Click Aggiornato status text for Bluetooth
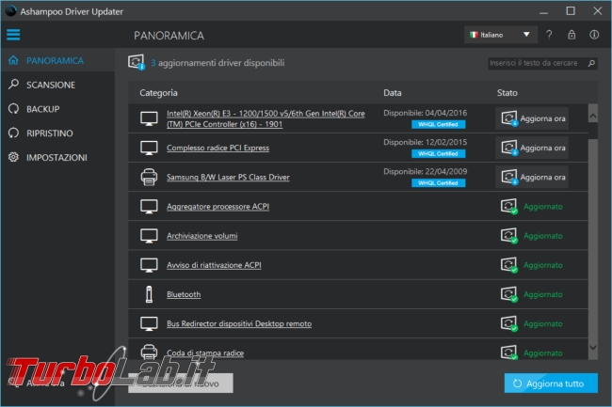The width and height of the screenshot is (612, 407). (543, 294)
